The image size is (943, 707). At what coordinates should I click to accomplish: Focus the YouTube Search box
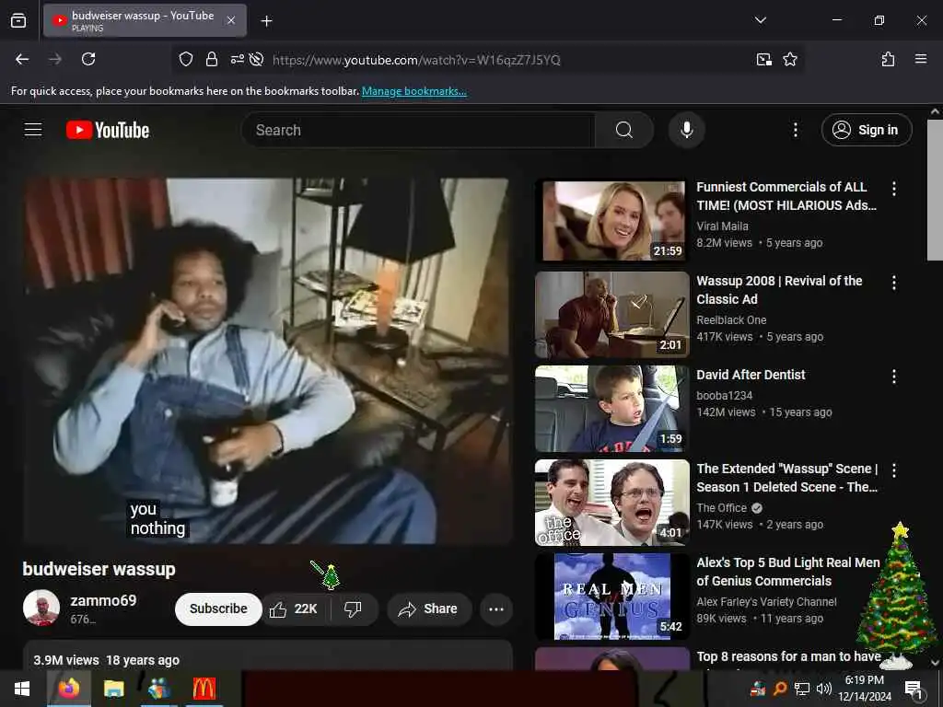point(419,130)
